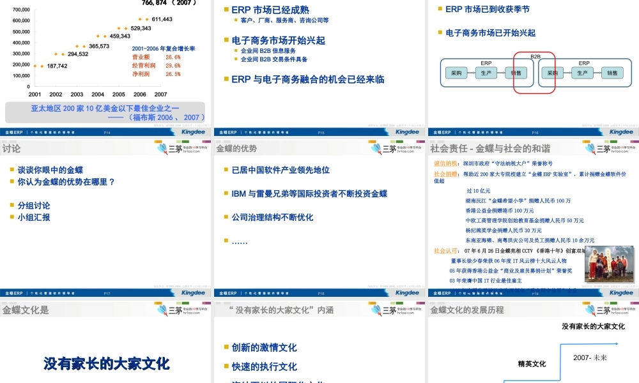Open the slide thumbnail titled 金蝶文化是

pyautogui.click(x=105, y=342)
